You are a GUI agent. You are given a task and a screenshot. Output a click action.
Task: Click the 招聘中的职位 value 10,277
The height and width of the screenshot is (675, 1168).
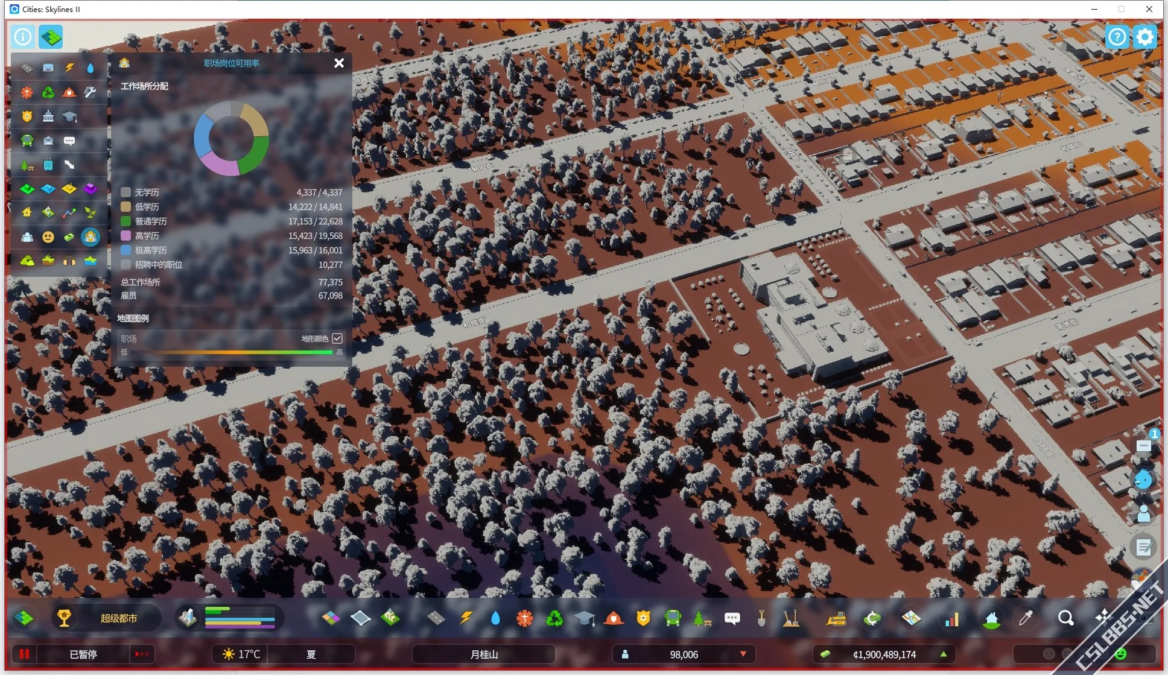coord(330,265)
